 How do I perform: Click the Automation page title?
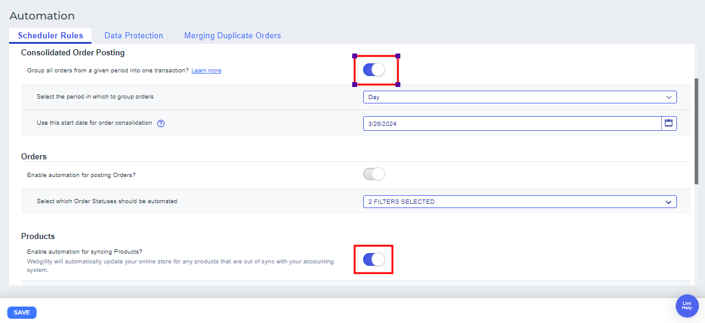click(42, 16)
